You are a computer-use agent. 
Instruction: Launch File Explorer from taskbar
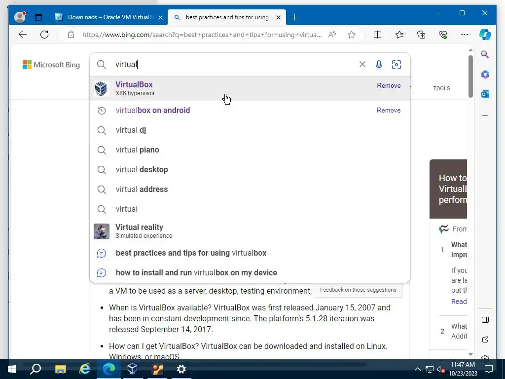coord(60,369)
